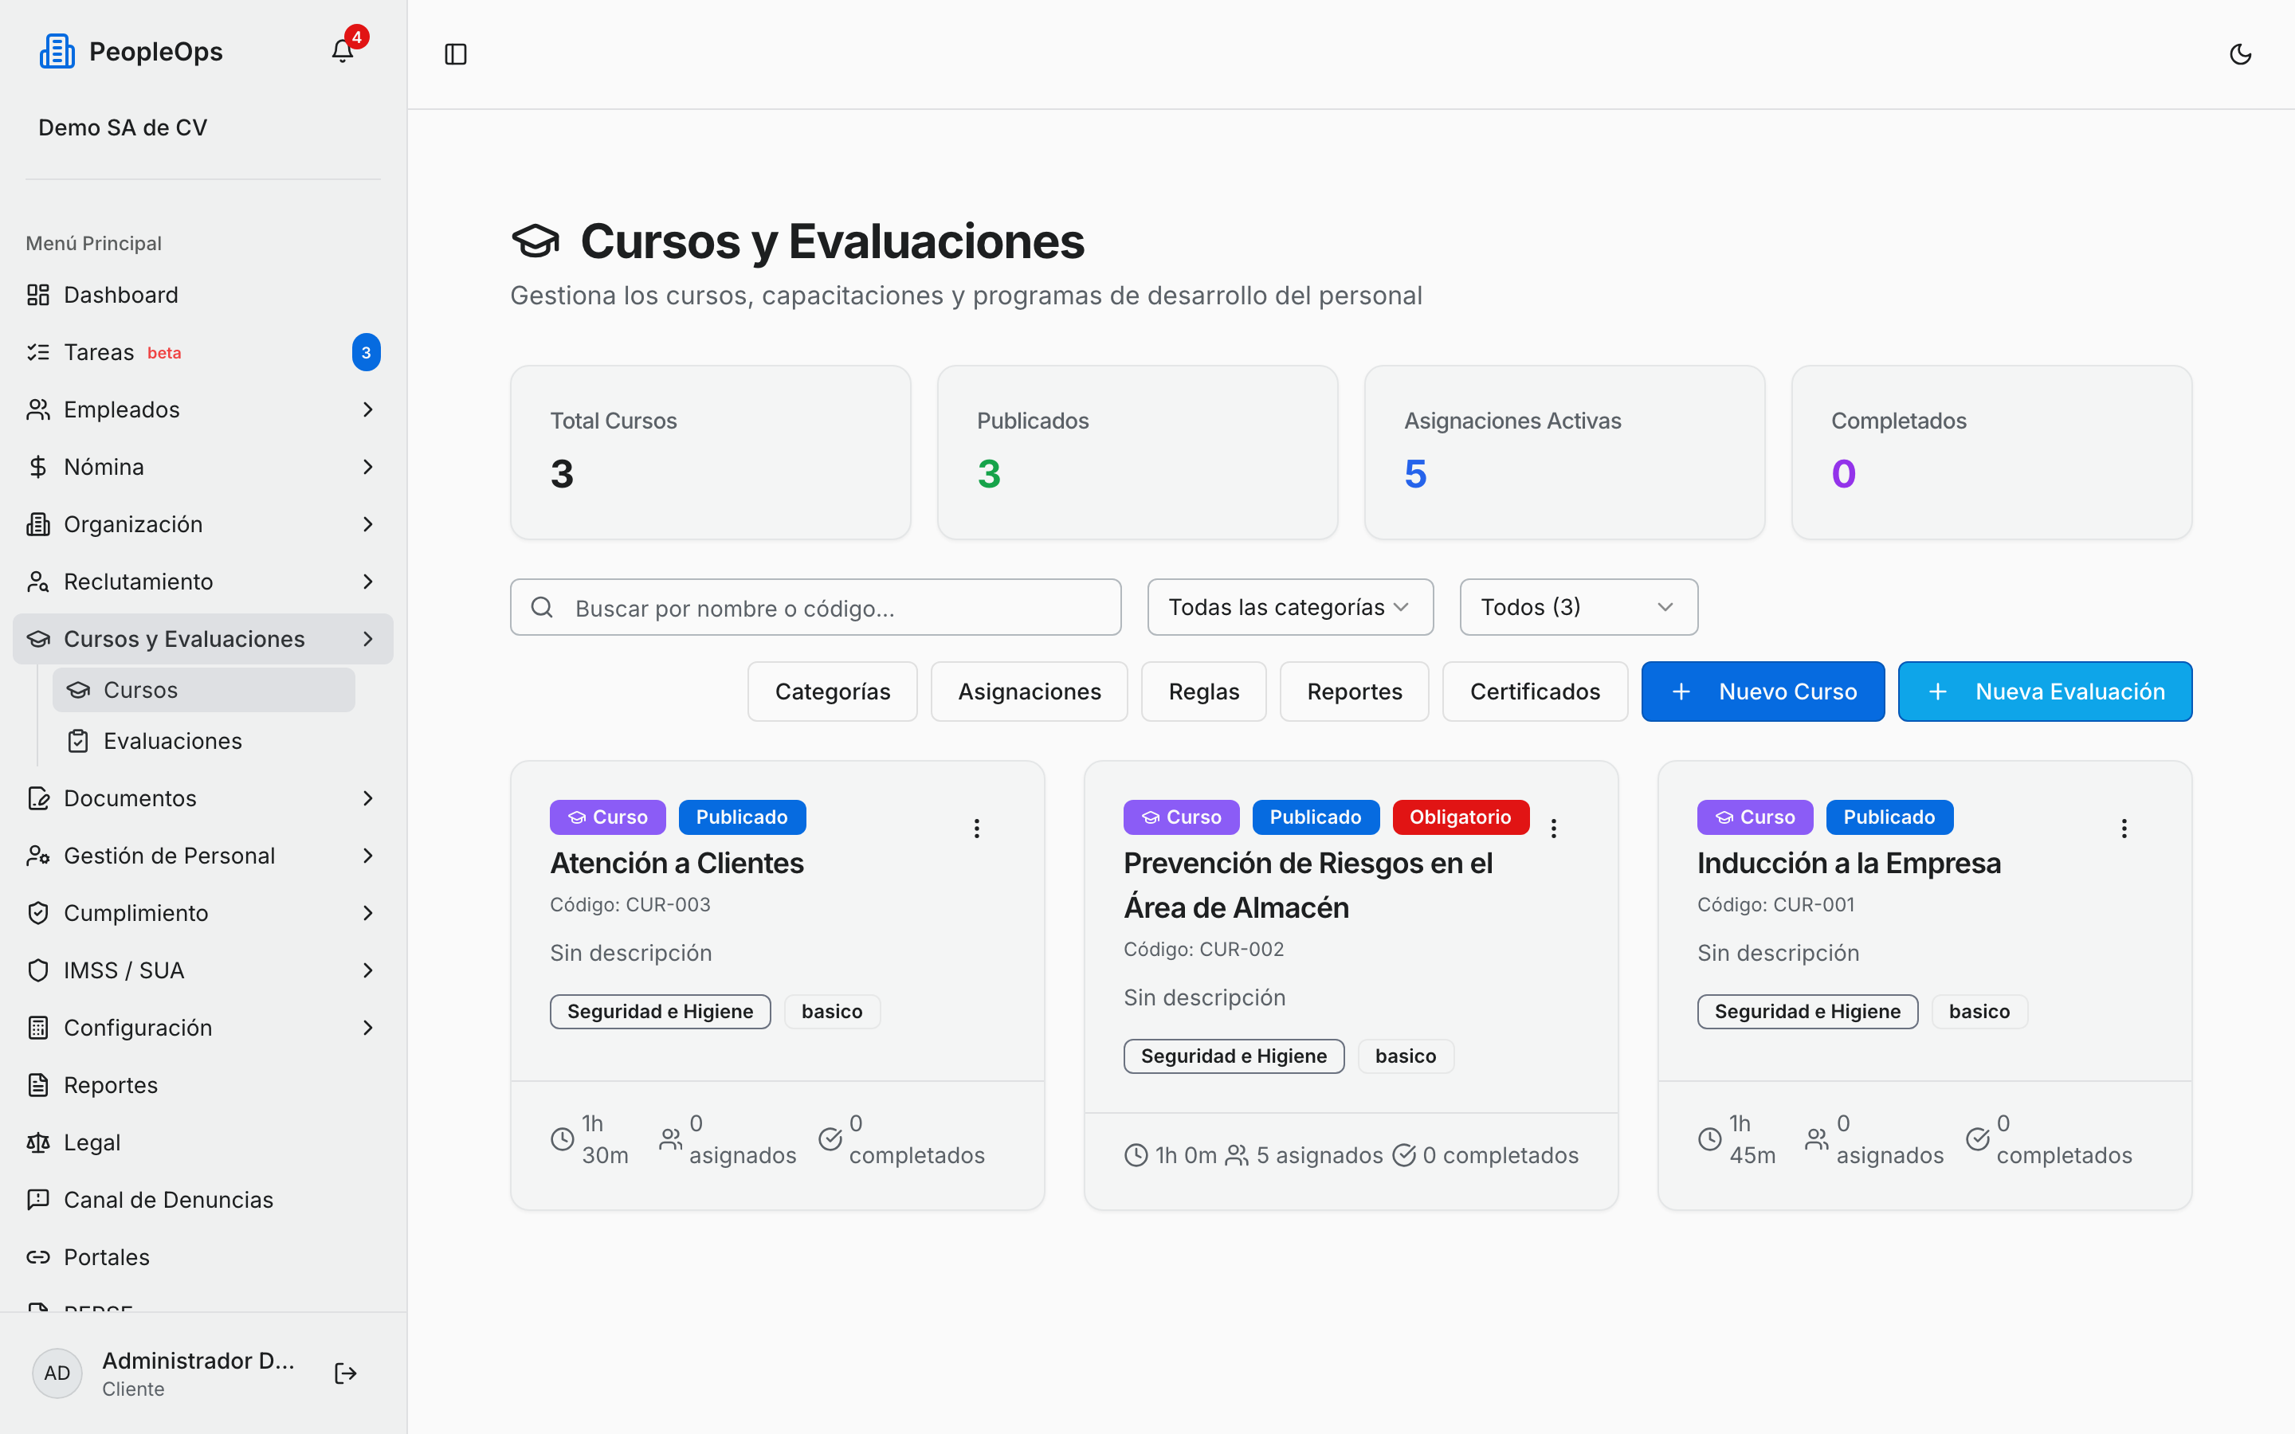Screen dimensions: 2295x1434
Task: Open the Todas las categorías dropdown
Action: pos(1290,607)
